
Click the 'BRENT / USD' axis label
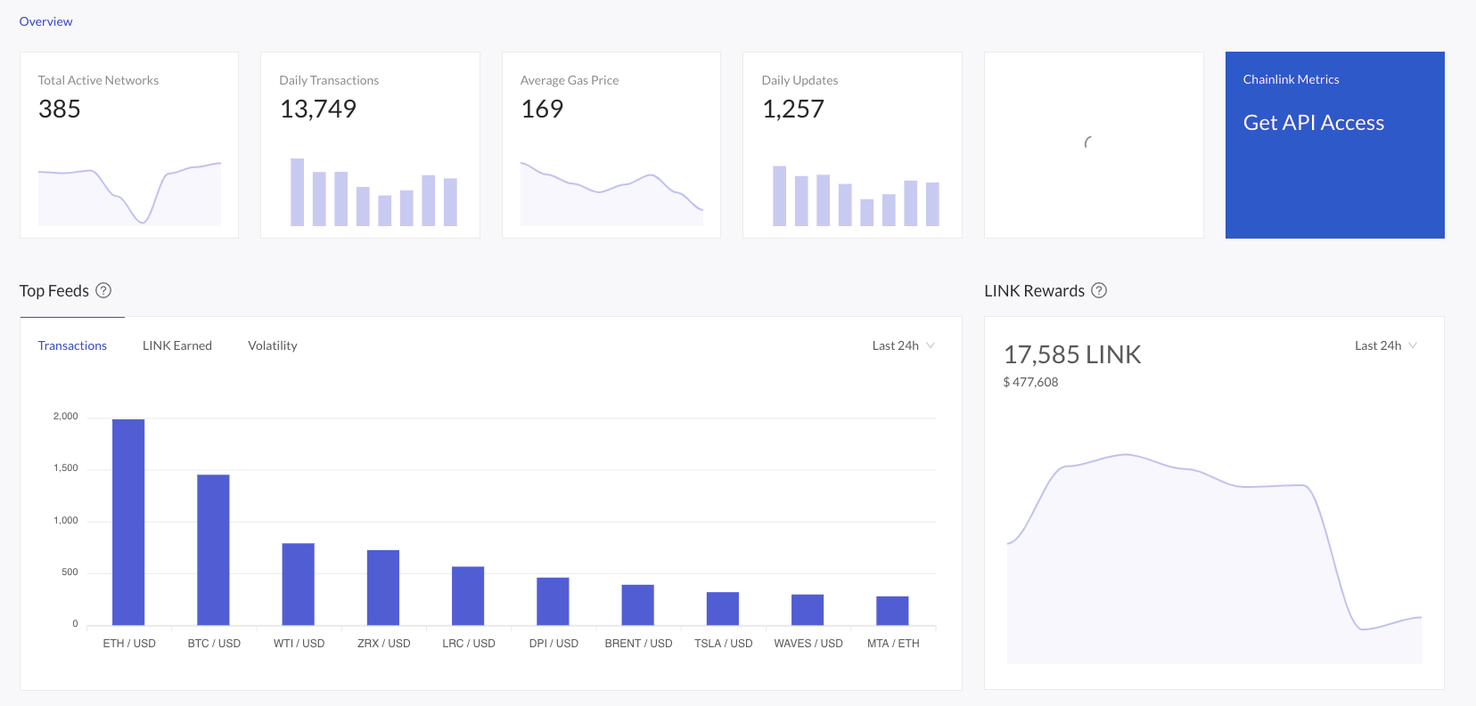(638, 644)
